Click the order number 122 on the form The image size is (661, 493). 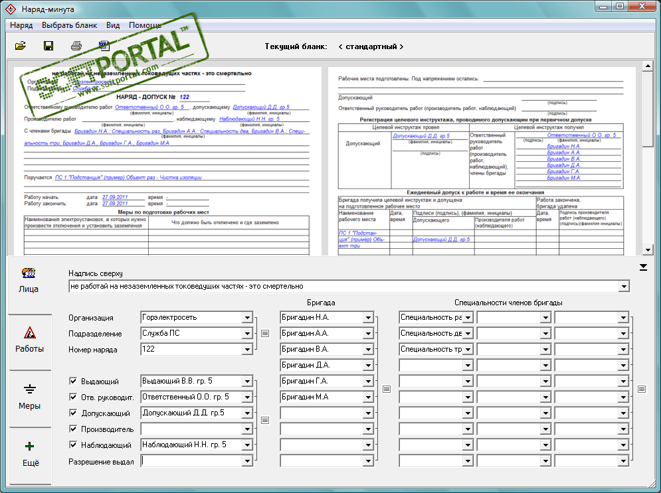pos(184,97)
